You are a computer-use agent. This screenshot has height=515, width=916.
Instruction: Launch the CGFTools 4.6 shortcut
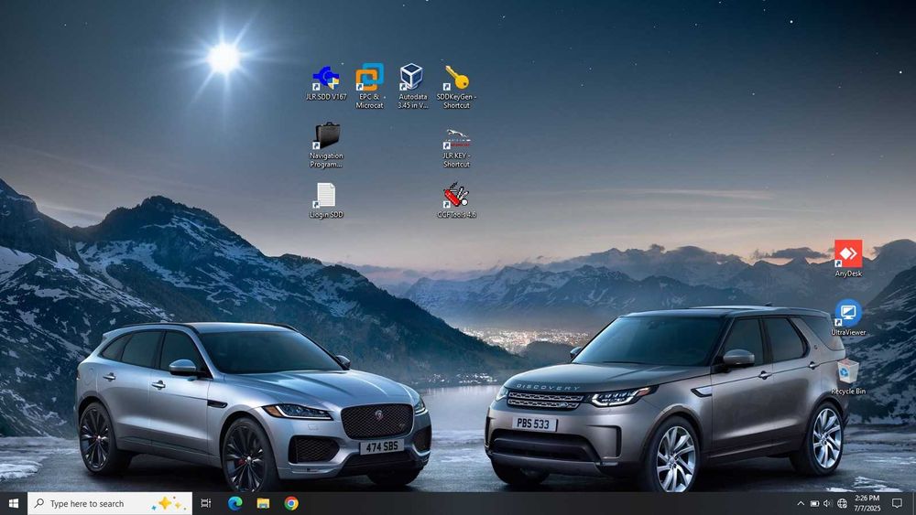click(x=456, y=200)
